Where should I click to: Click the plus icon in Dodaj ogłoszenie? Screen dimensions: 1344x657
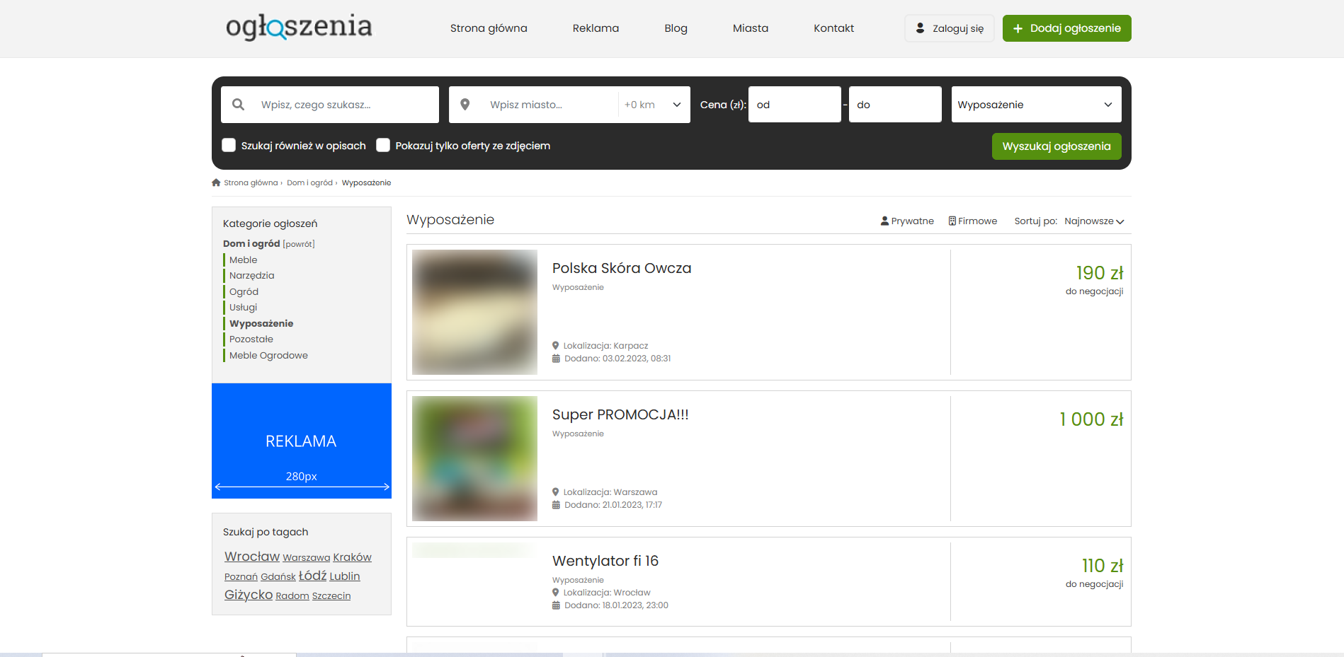click(1018, 28)
